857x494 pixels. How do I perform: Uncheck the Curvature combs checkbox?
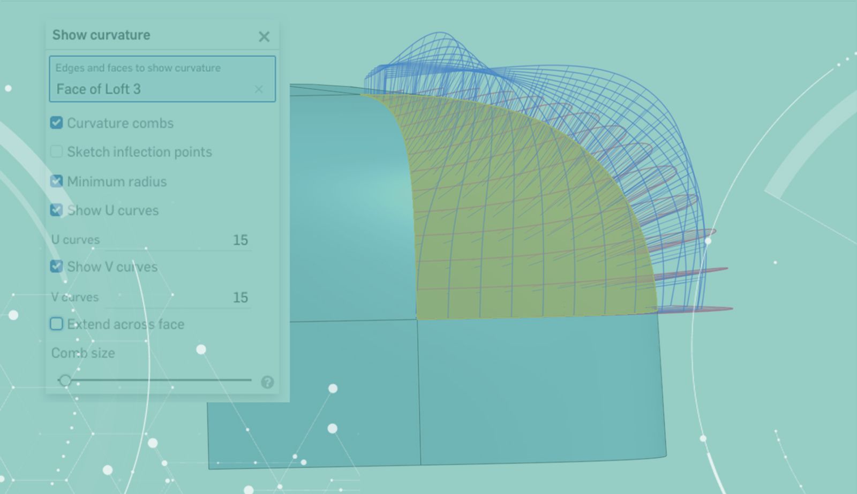point(56,123)
